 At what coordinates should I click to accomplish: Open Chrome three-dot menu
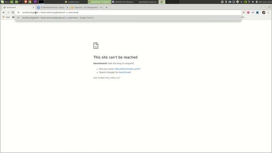tap(268, 12)
